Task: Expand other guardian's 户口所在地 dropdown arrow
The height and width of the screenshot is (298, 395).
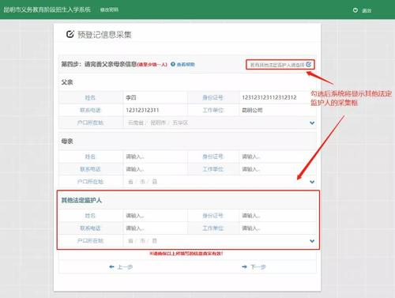Action: [x=312, y=241]
